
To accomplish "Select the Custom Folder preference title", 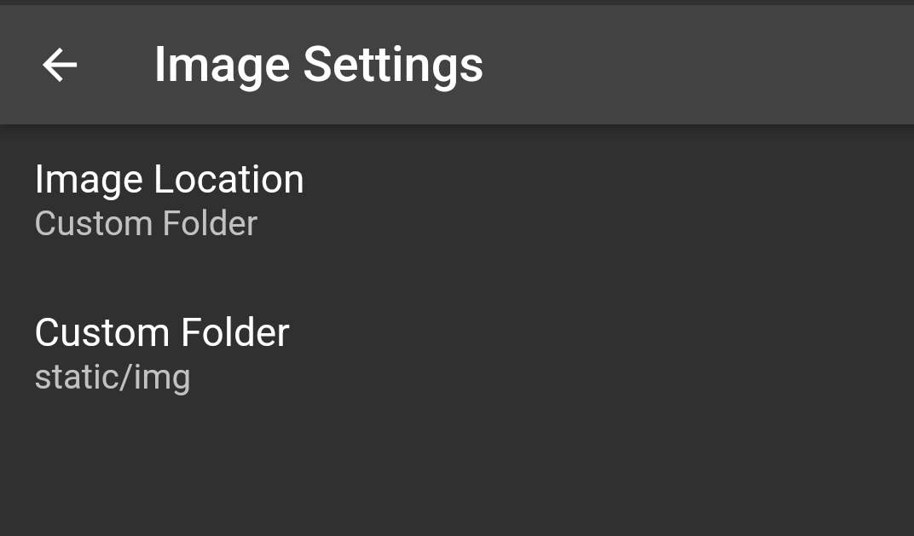I will click(x=162, y=332).
